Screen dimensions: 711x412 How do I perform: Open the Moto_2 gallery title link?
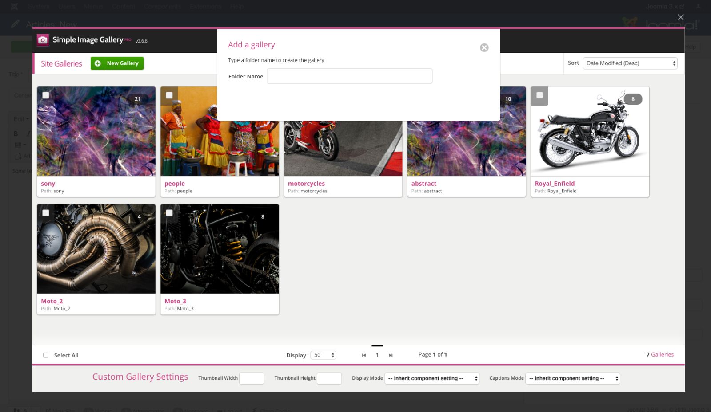[52, 301]
